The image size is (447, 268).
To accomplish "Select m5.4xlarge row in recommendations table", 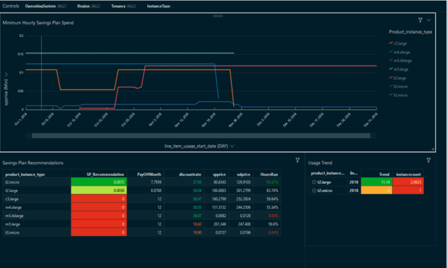I will point(142,216).
